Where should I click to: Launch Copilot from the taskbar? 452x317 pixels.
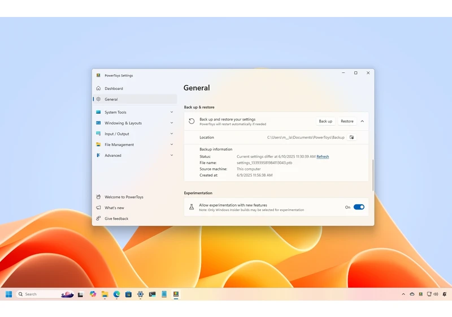click(93, 294)
